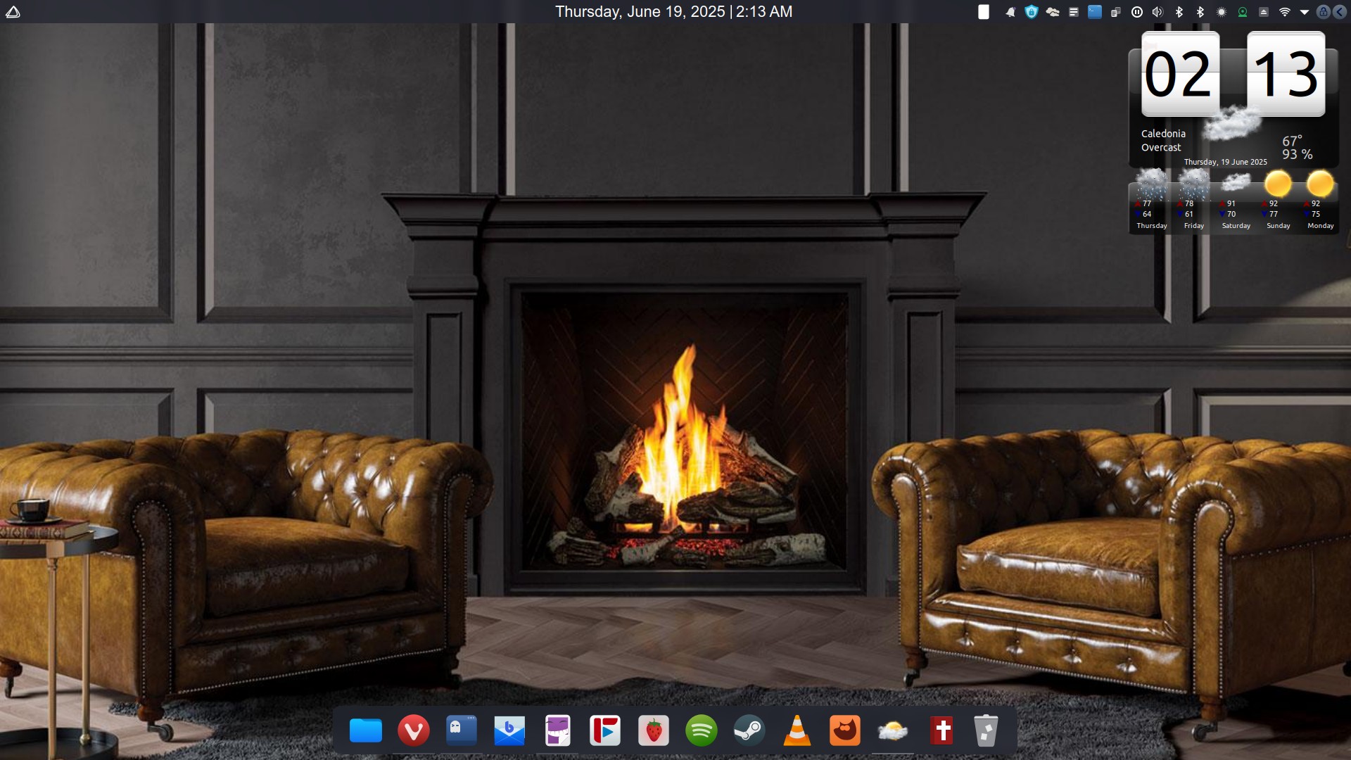
Task: Launch the FreeTube app in the dock
Action: pyautogui.click(x=605, y=730)
